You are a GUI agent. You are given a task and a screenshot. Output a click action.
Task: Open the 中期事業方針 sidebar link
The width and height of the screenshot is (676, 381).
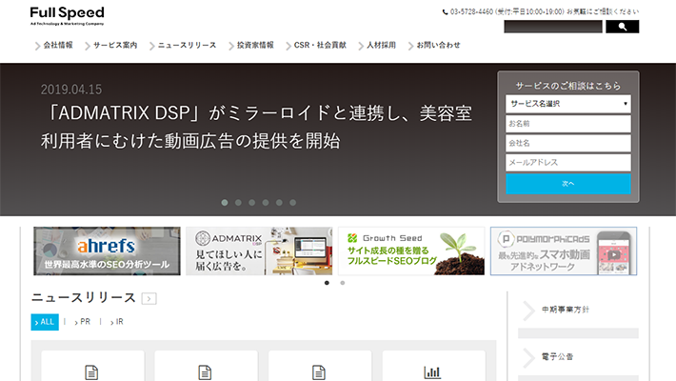[x=566, y=310]
